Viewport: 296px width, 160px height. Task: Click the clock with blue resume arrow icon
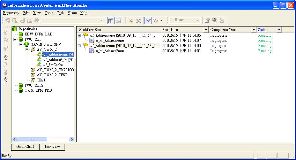pos(6,80)
